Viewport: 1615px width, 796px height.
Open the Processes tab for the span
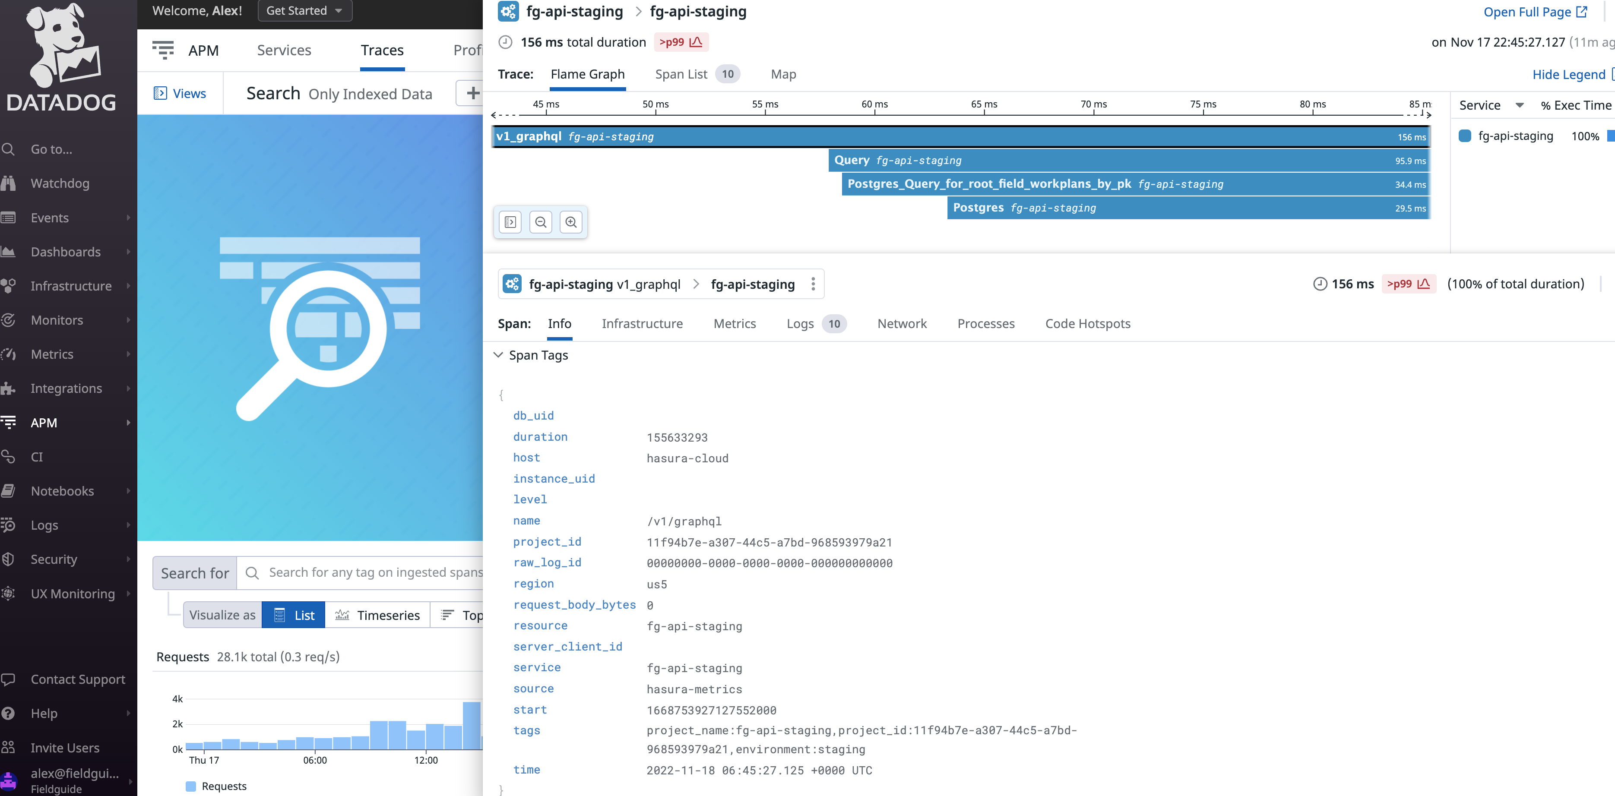point(986,323)
